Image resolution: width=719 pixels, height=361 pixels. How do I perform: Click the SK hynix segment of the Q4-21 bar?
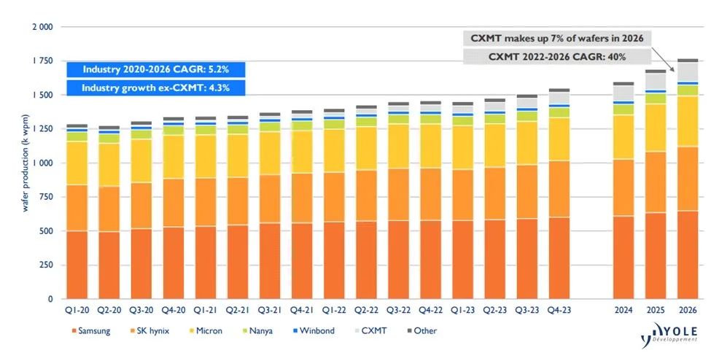(302, 198)
